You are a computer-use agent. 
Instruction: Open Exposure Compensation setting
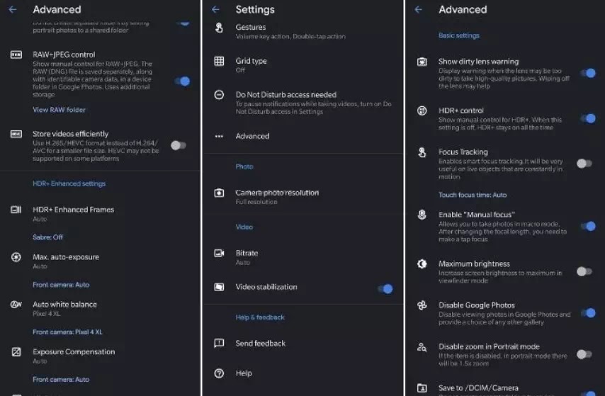[x=101, y=356]
